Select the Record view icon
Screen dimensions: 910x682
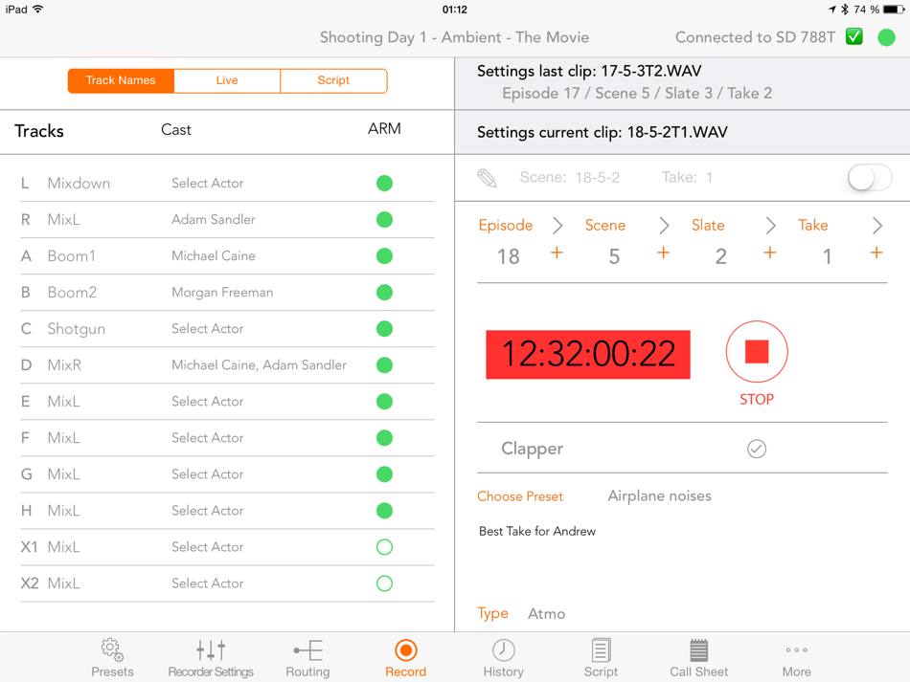click(405, 658)
